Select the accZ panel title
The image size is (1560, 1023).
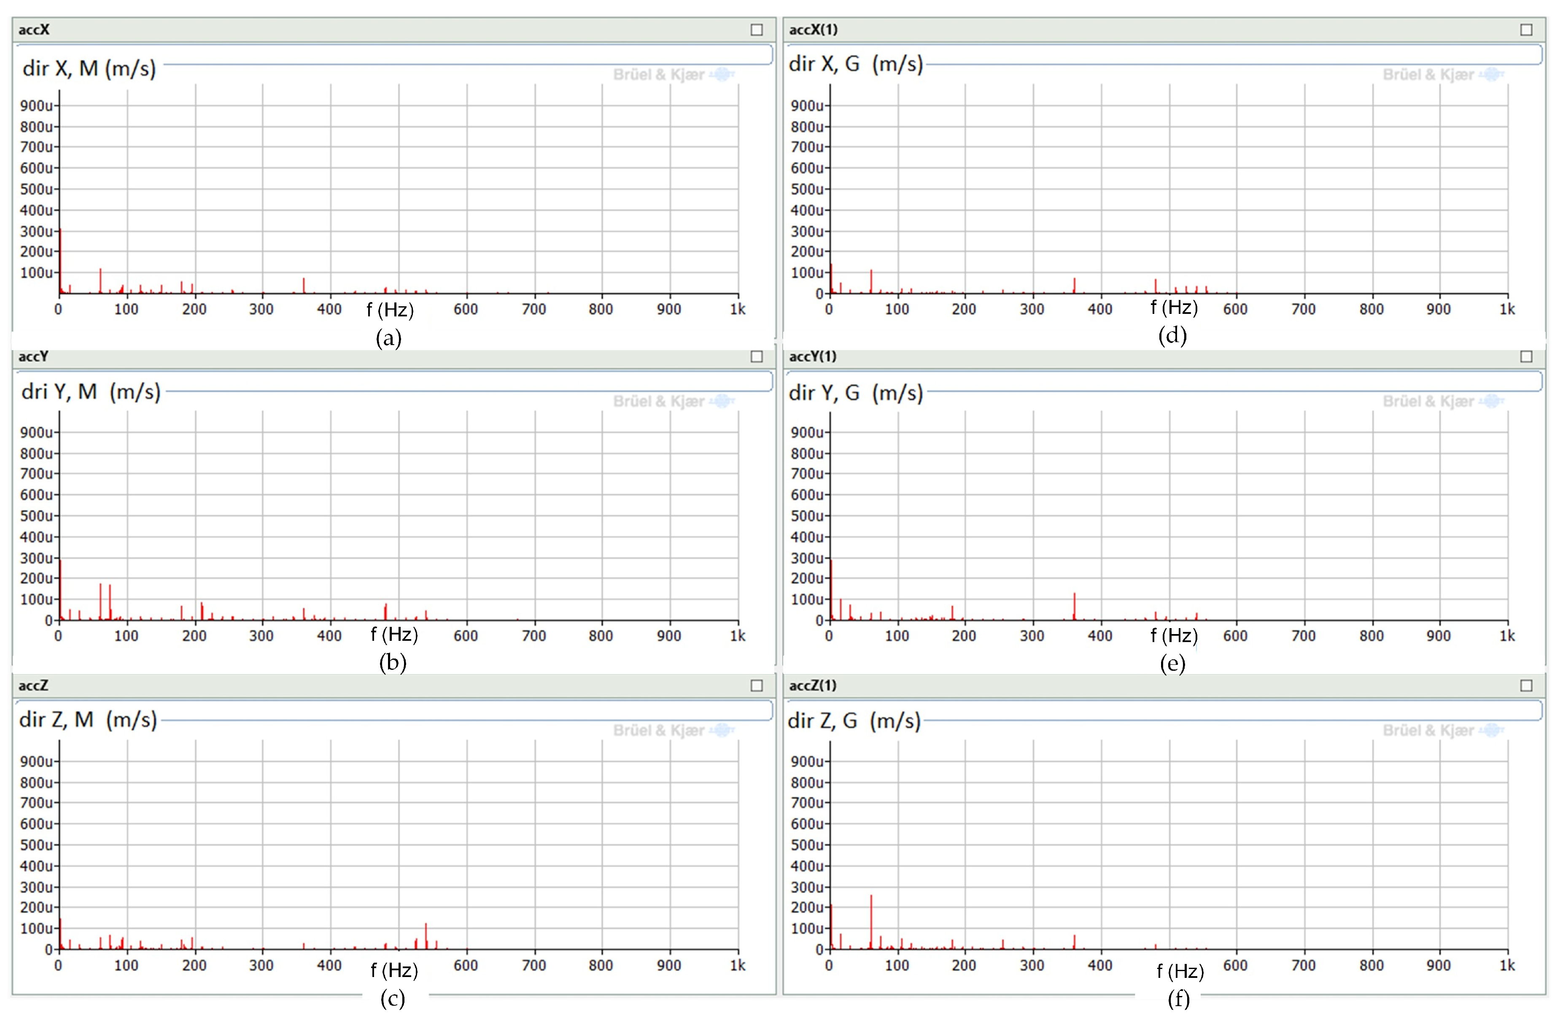point(33,685)
